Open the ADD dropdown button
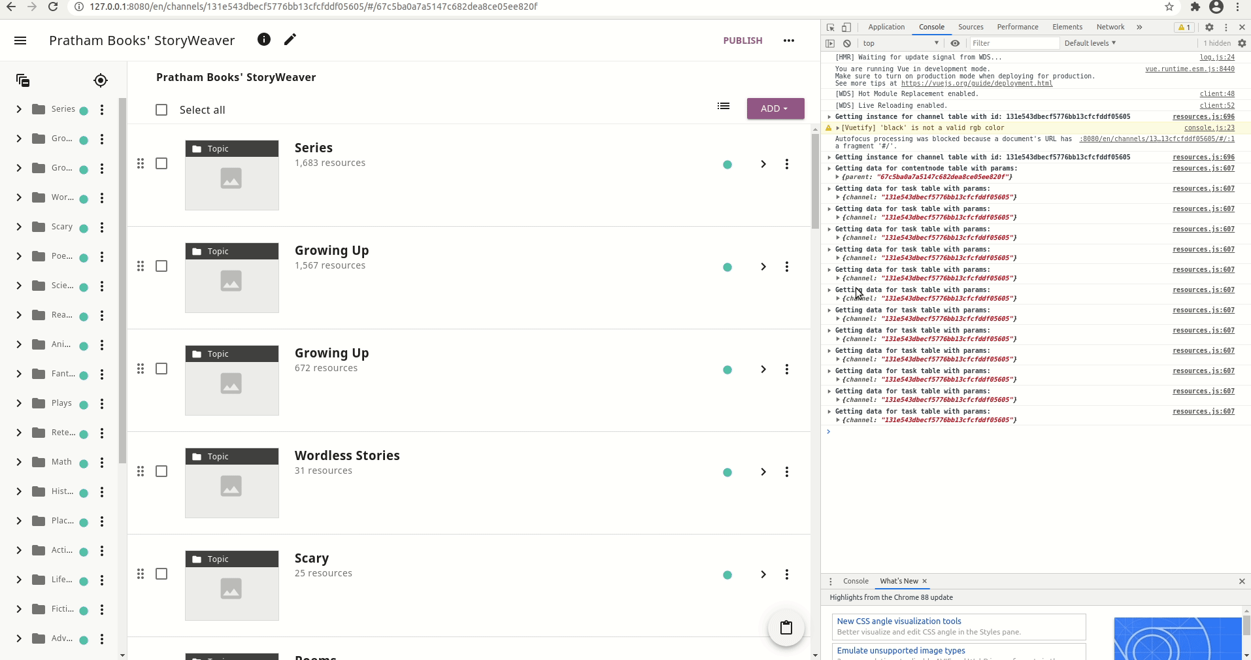The image size is (1251, 660). pos(775,108)
